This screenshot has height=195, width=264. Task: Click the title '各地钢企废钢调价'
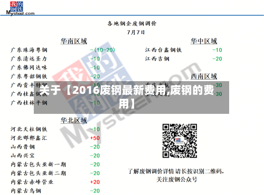click(x=132, y=24)
